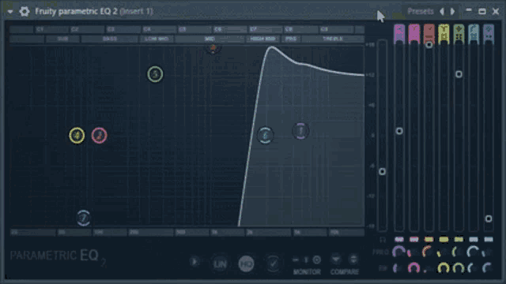The height and width of the screenshot is (284, 506).
Task: Click band 4 yellow bandwidth knob
Action: [444, 268]
